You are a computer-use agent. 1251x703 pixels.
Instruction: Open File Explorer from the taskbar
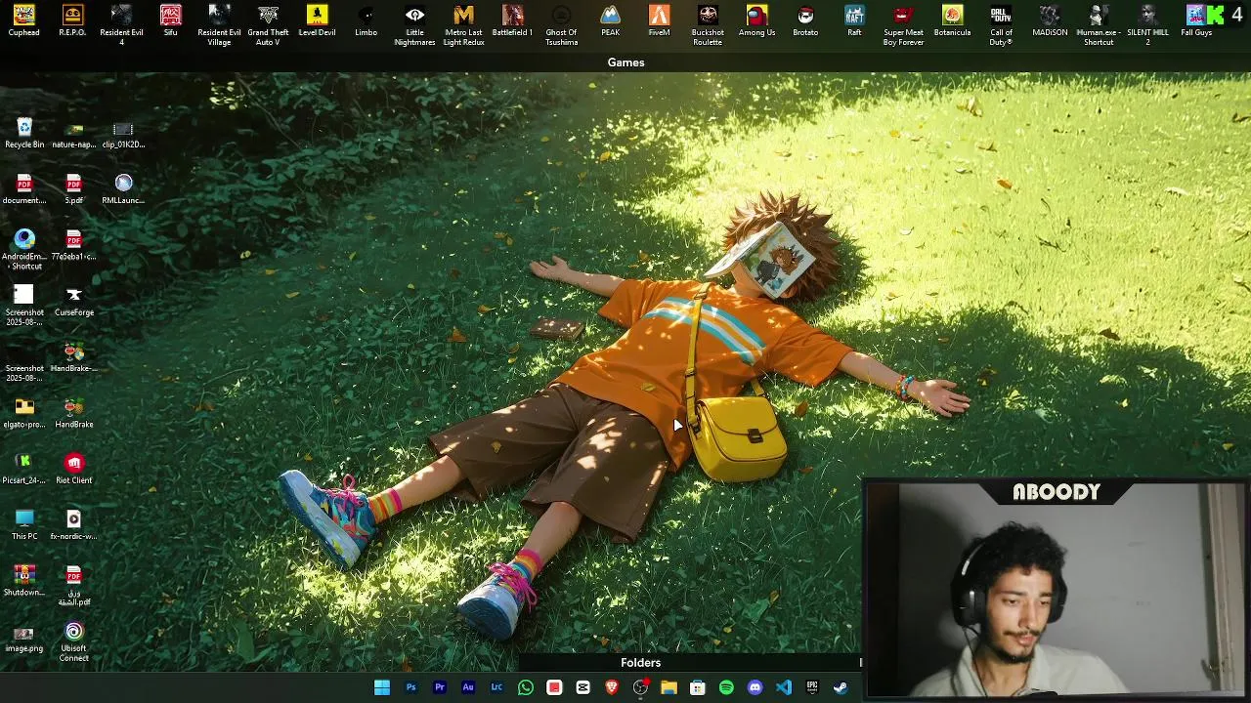669,687
